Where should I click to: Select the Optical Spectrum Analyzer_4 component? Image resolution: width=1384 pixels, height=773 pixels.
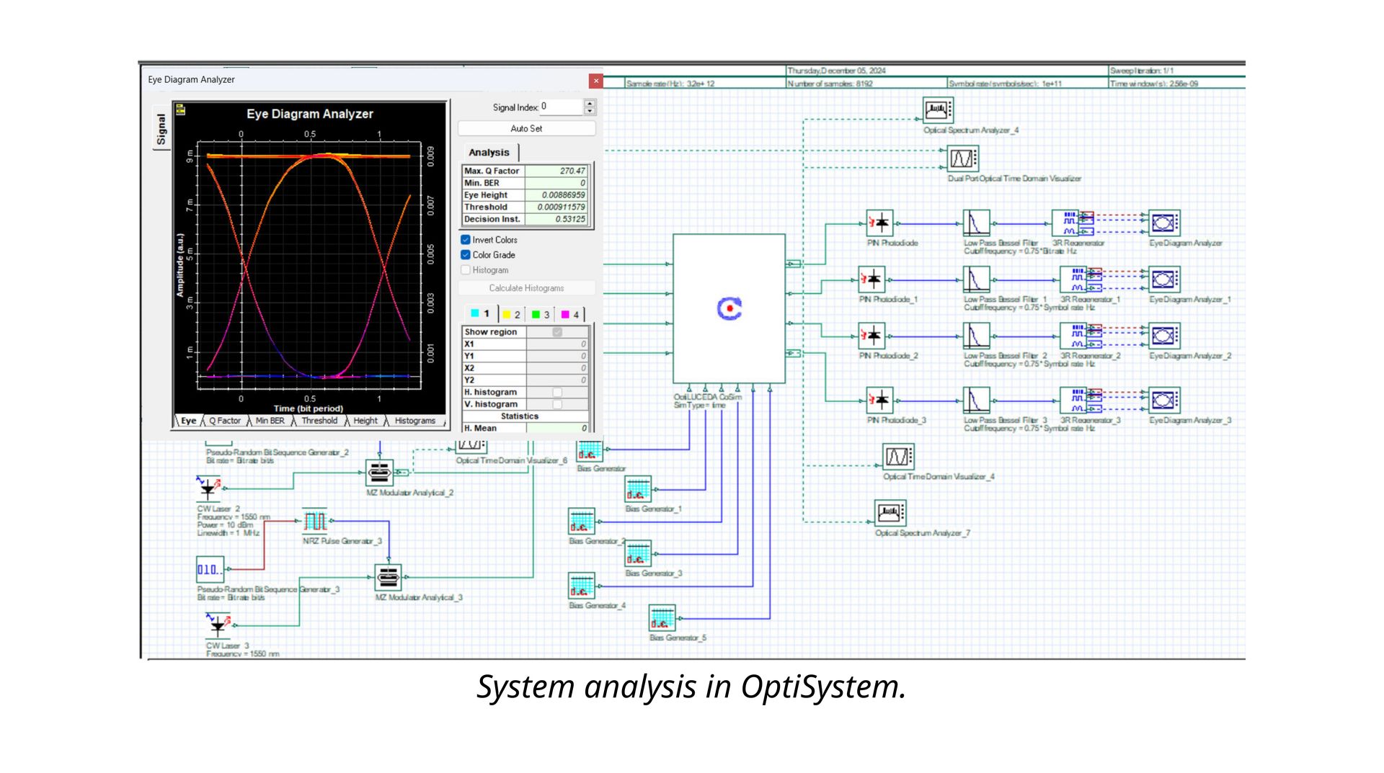(938, 110)
